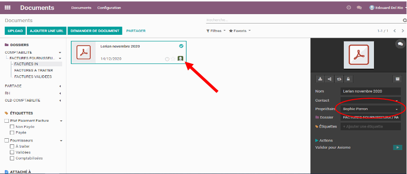Download the document with download icon

(x=320, y=79)
